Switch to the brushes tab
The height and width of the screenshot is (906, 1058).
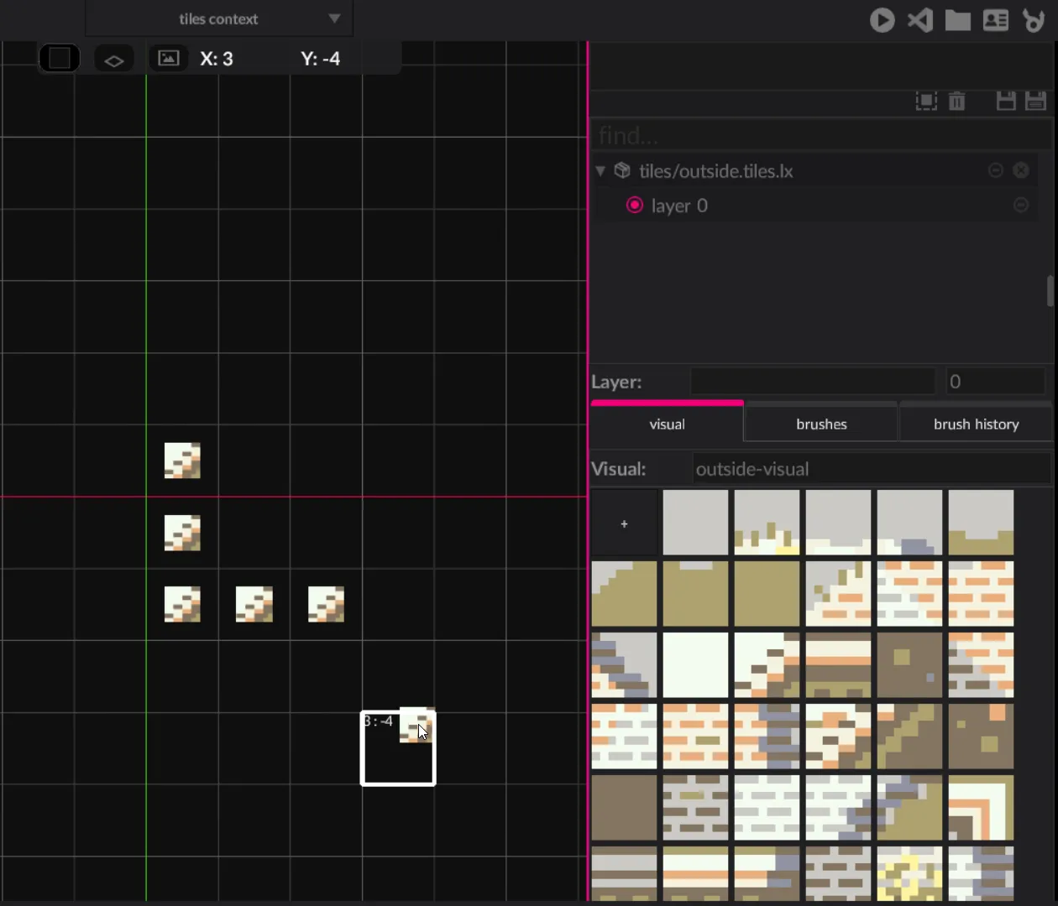(x=821, y=424)
